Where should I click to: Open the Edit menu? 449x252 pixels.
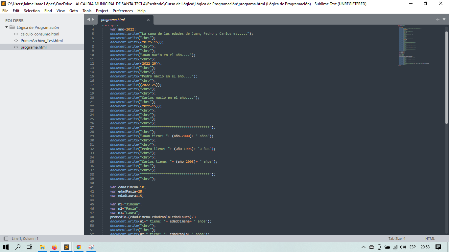(16, 11)
